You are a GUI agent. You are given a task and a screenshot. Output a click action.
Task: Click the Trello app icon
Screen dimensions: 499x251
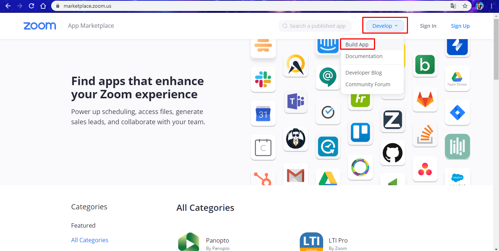tap(360, 132)
